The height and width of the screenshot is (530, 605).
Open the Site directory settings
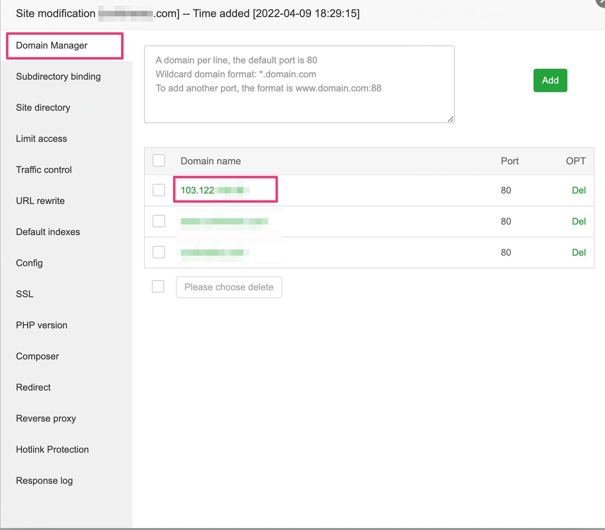pos(43,108)
